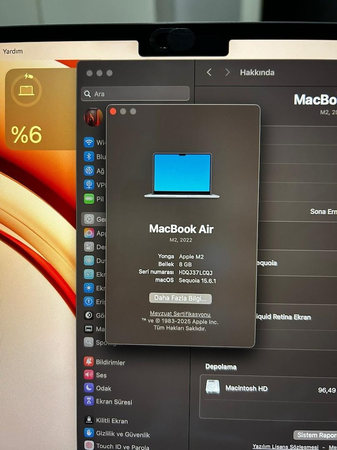
Task: Open Bluetooth settings icon in sidebar
Action: pos(89,156)
